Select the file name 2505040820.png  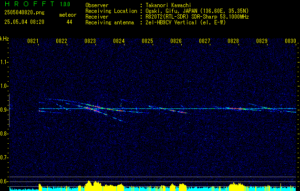[x=24, y=13]
